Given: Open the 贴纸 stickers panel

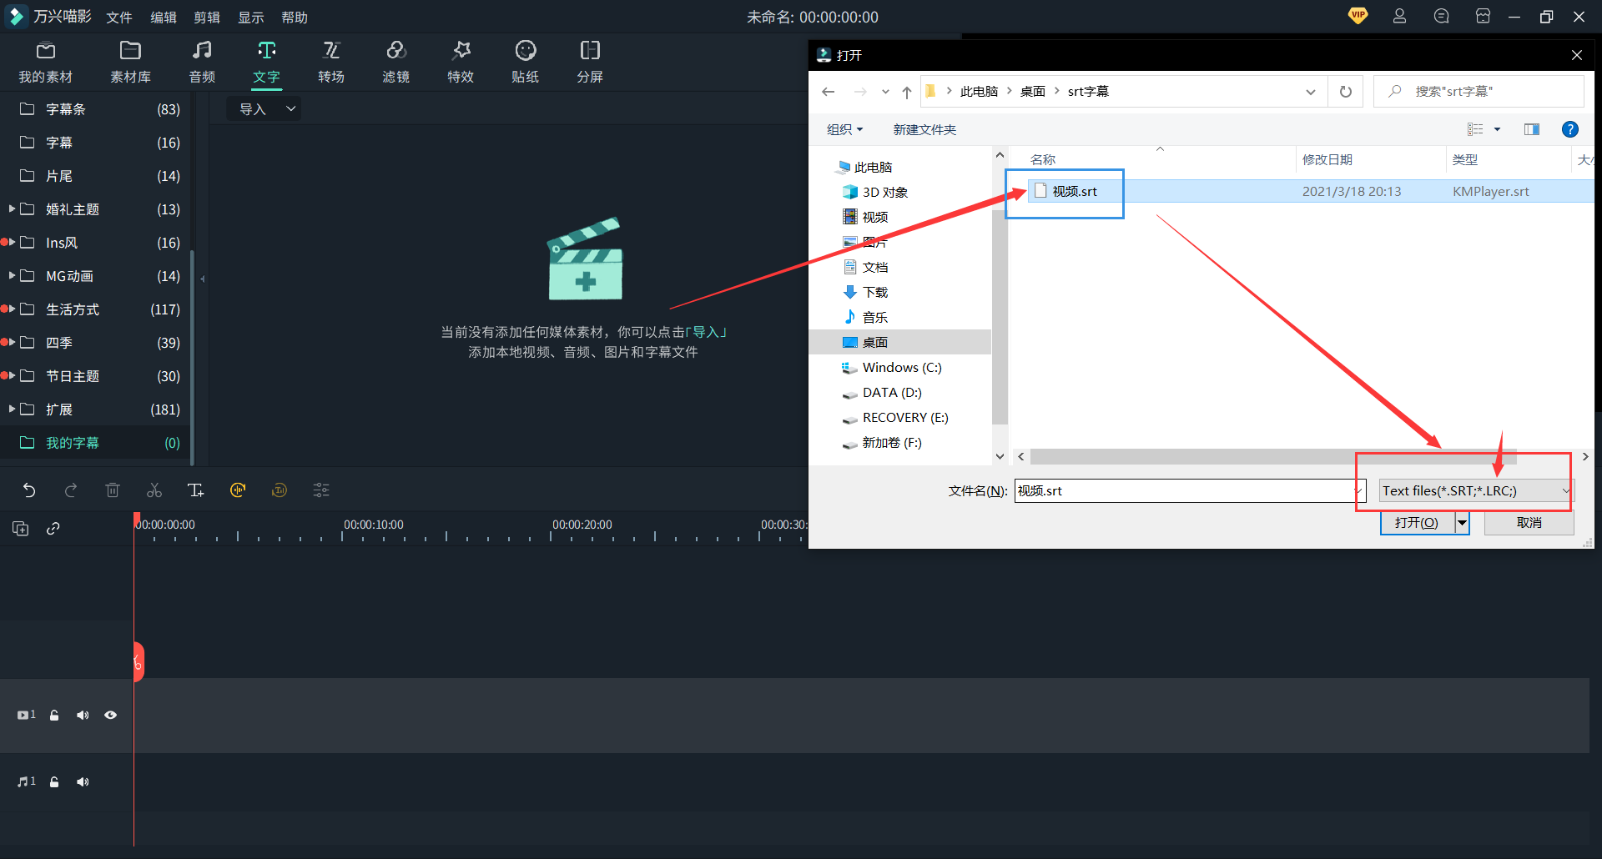Looking at the screenshot, I should 525,62.
